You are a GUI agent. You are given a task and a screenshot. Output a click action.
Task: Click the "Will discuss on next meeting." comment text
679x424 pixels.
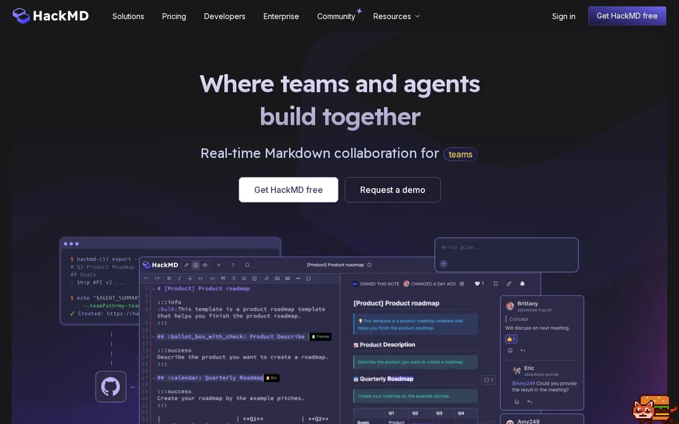tap(537, 328)
